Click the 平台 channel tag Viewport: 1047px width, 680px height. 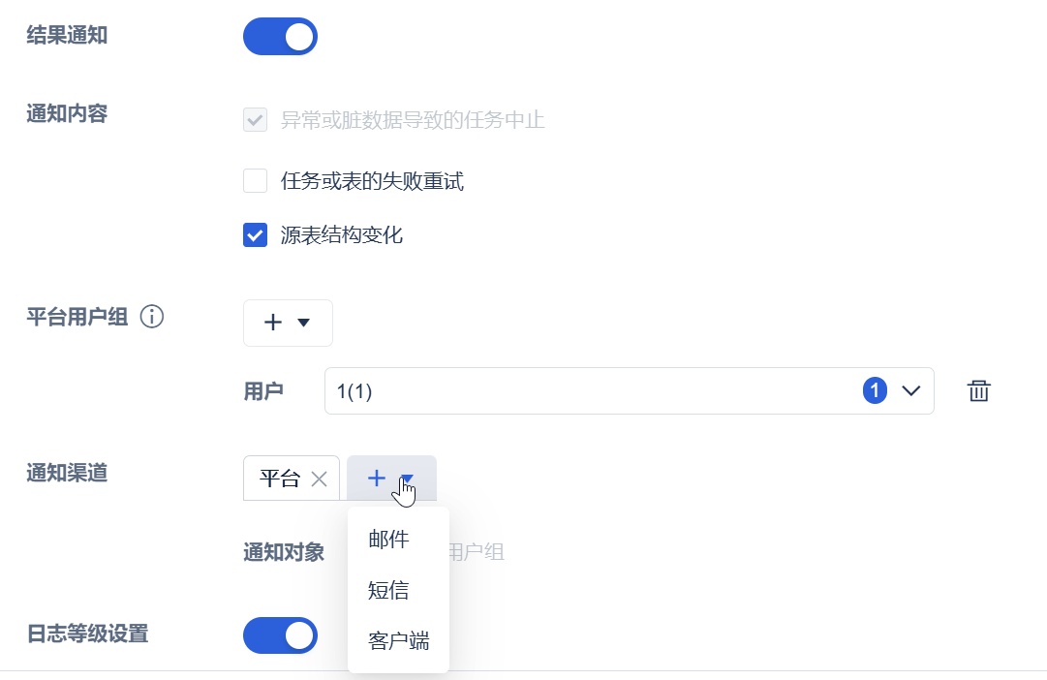click(x=280, y=479)
